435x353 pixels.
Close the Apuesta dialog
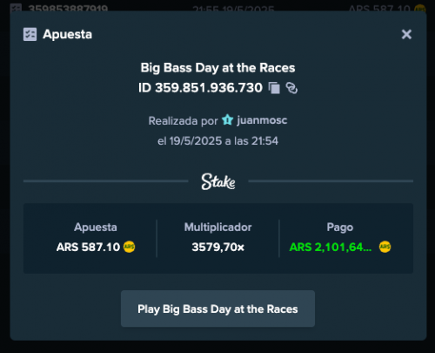coord(406,34)
